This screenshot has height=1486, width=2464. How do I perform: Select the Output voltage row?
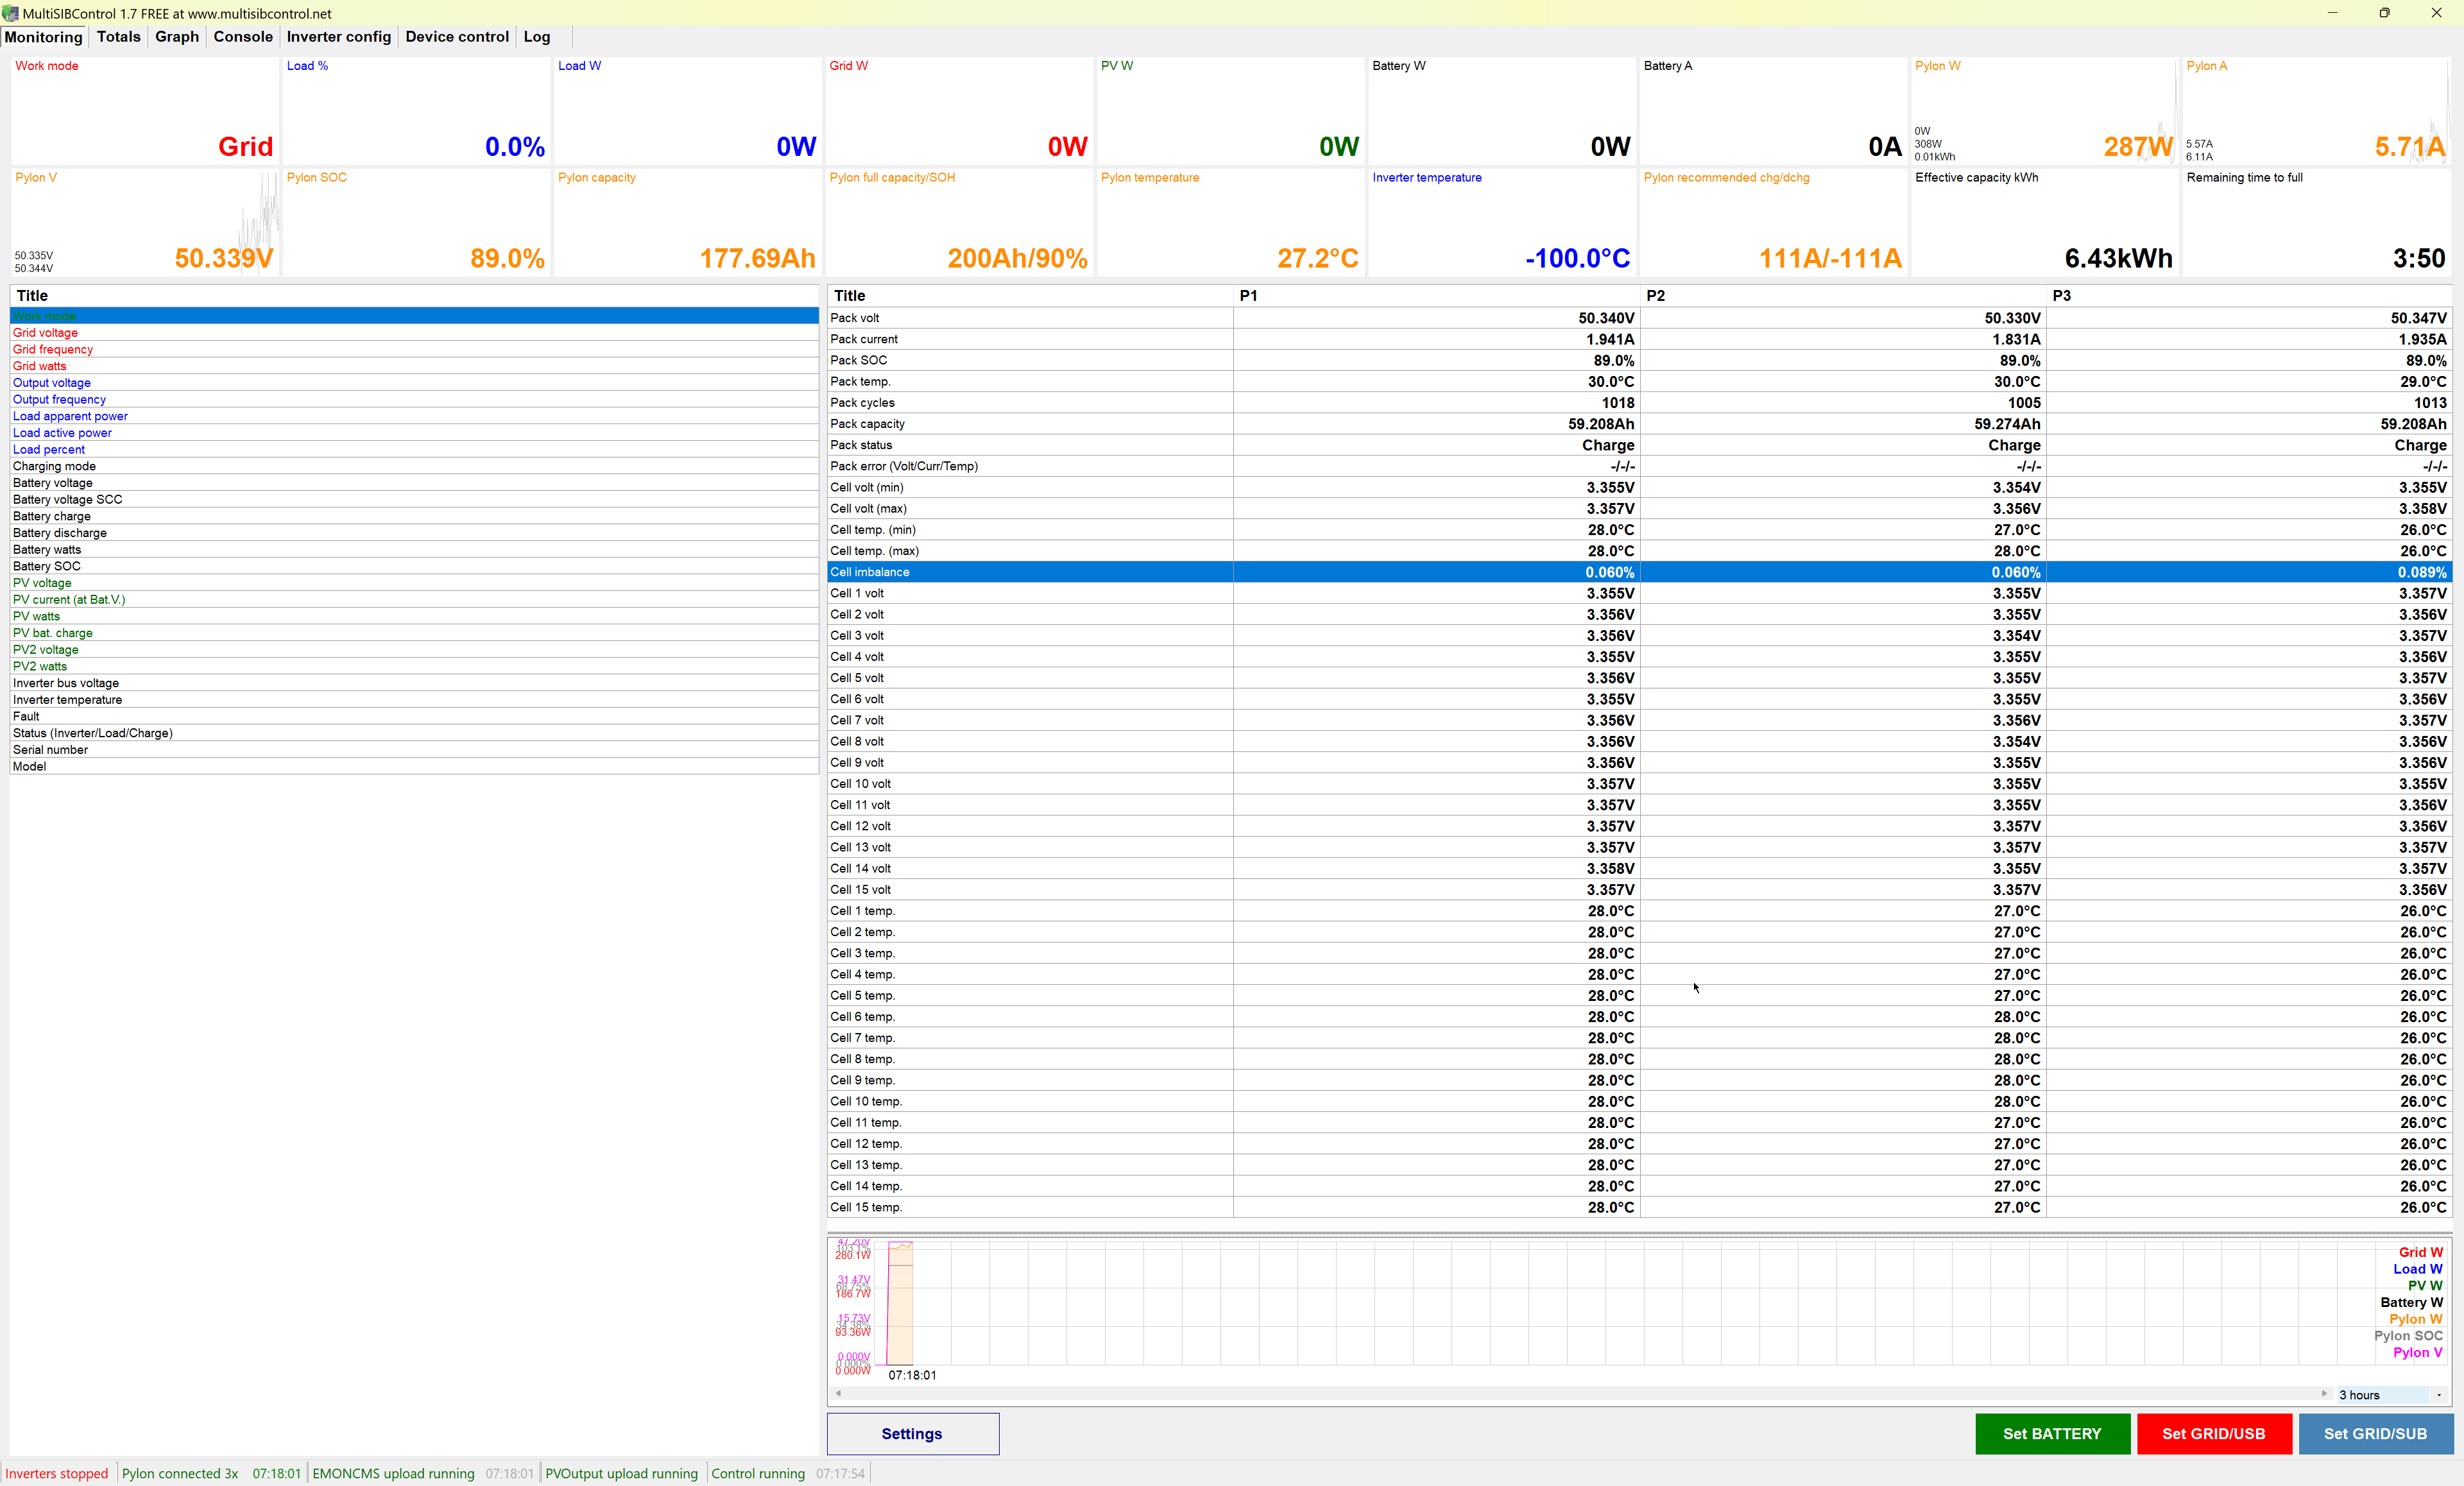414,383
